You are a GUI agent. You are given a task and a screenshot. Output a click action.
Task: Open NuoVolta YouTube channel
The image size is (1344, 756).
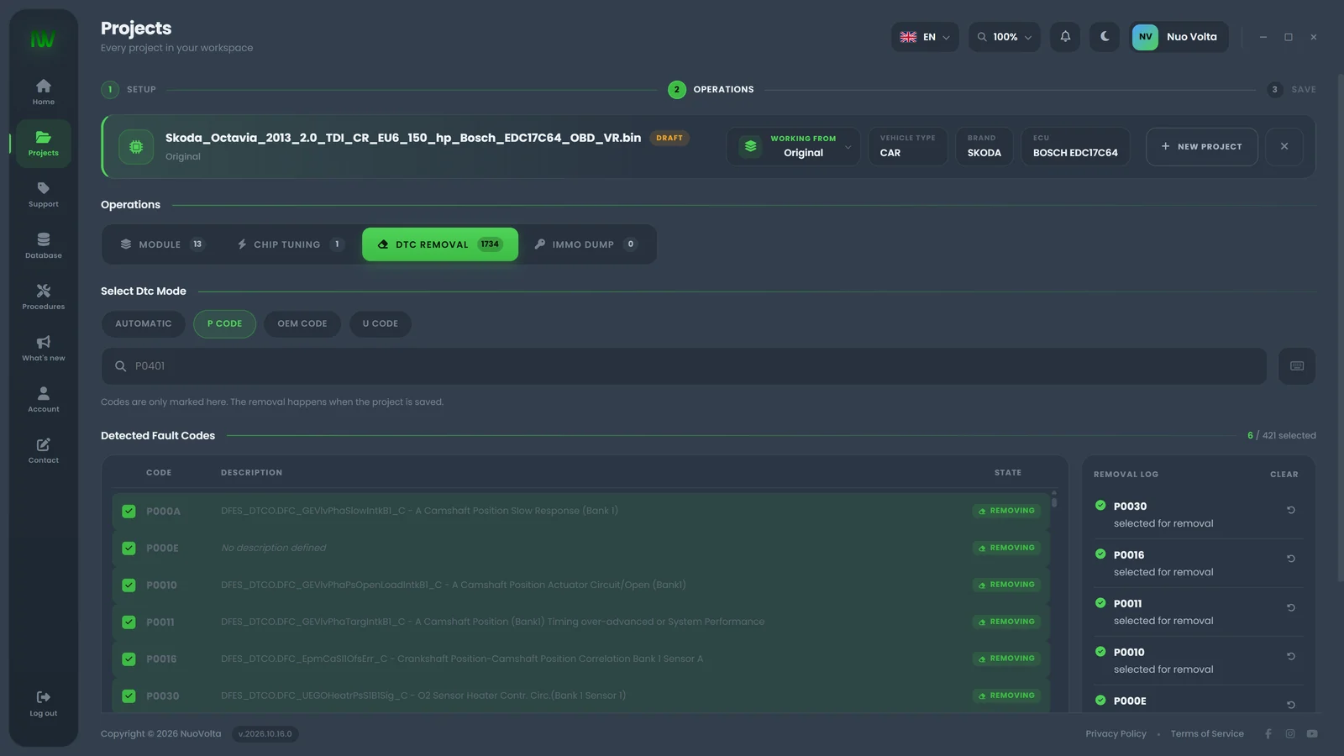coord(1312,734)
